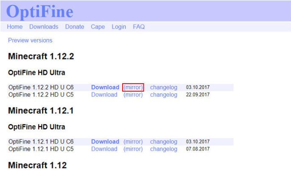
Task: Open the Downloads menu item
Action: tap(44, 27)
